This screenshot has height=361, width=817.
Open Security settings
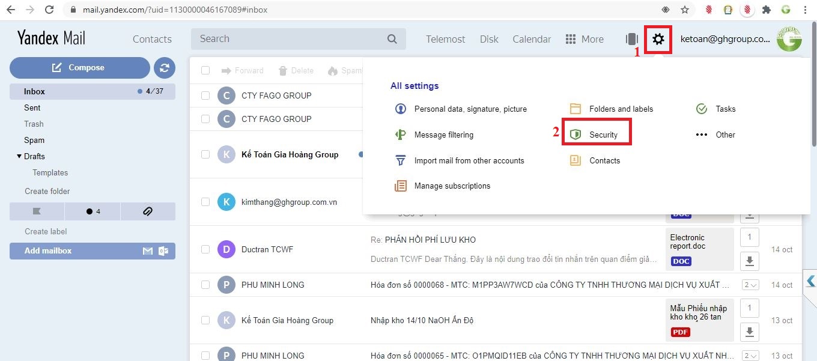pyautogui.click(x=594, y=135)
